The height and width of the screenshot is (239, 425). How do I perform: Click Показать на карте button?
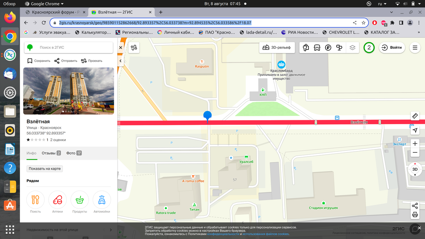pyautogui.click(x=44, y=168)
